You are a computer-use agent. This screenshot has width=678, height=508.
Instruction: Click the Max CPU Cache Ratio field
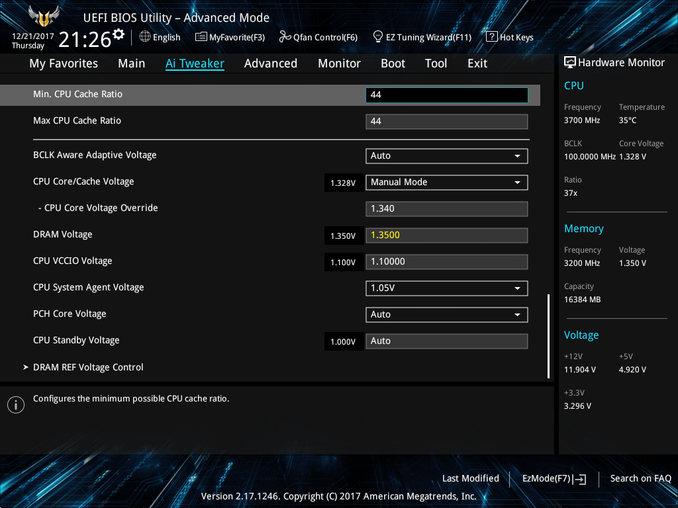[x=447, y=122]
